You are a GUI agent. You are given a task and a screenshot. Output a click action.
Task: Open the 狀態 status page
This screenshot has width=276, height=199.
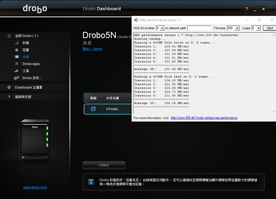pyautogui.click(x=26, y=43)
